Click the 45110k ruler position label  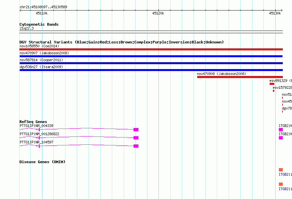(x=42, y=13)
